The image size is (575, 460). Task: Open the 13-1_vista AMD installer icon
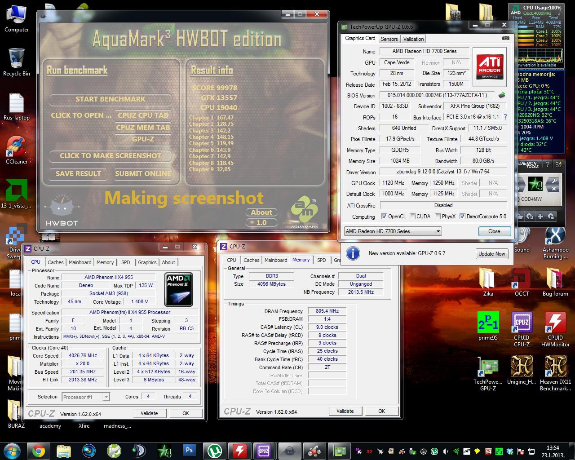point(17,194)
